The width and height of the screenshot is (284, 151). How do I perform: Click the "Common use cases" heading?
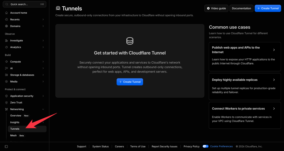click(230, 27)
